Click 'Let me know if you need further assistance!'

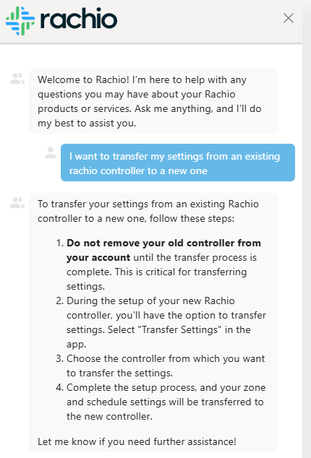point(137,441)
